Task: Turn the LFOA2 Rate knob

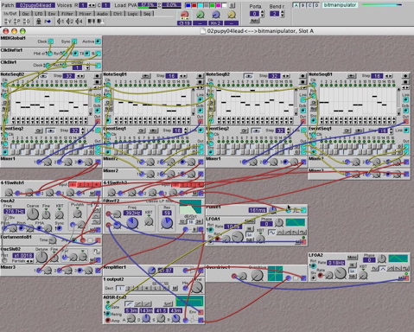Action: coord(340,273)
